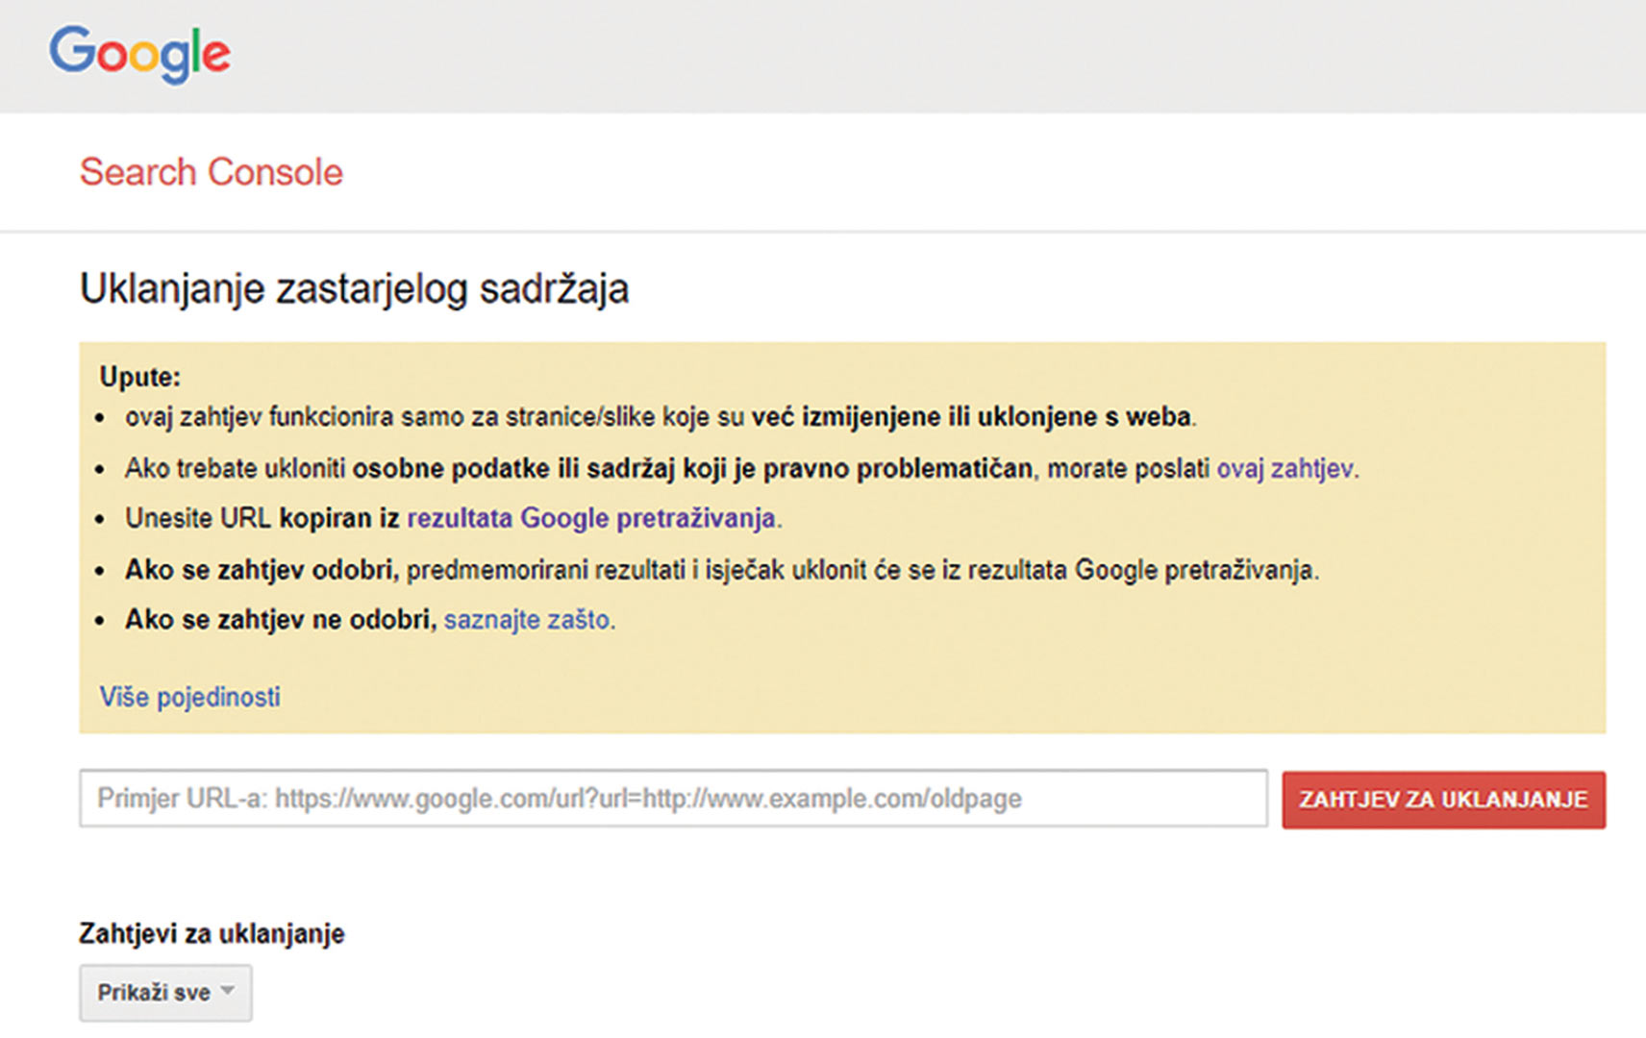Image resolution: width=1646 pixels, height=1038 pixels.
Task: Click text "osobne podatke ili sadržaj koji je pravno problematičan"
Action: coord(692,469)
